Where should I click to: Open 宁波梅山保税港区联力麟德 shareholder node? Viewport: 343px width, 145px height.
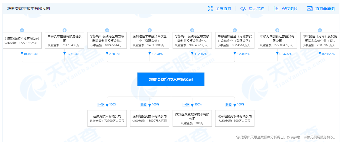pyautogui.click(x=192, y=40)
